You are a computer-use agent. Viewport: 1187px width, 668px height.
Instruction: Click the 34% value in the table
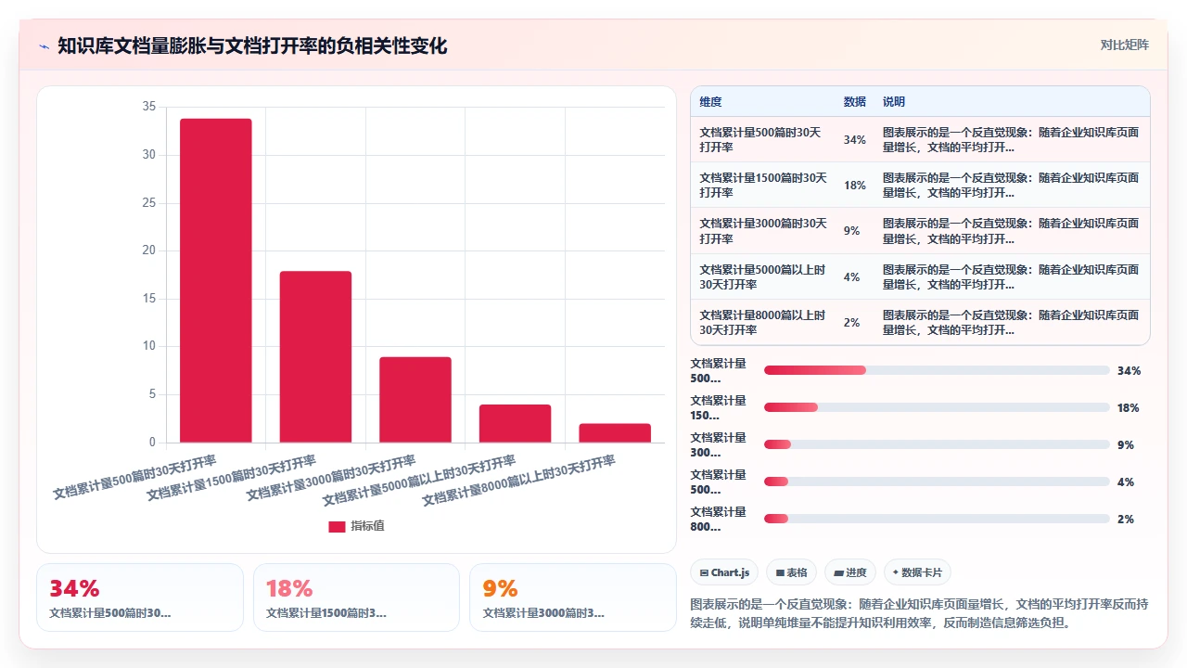854,140
